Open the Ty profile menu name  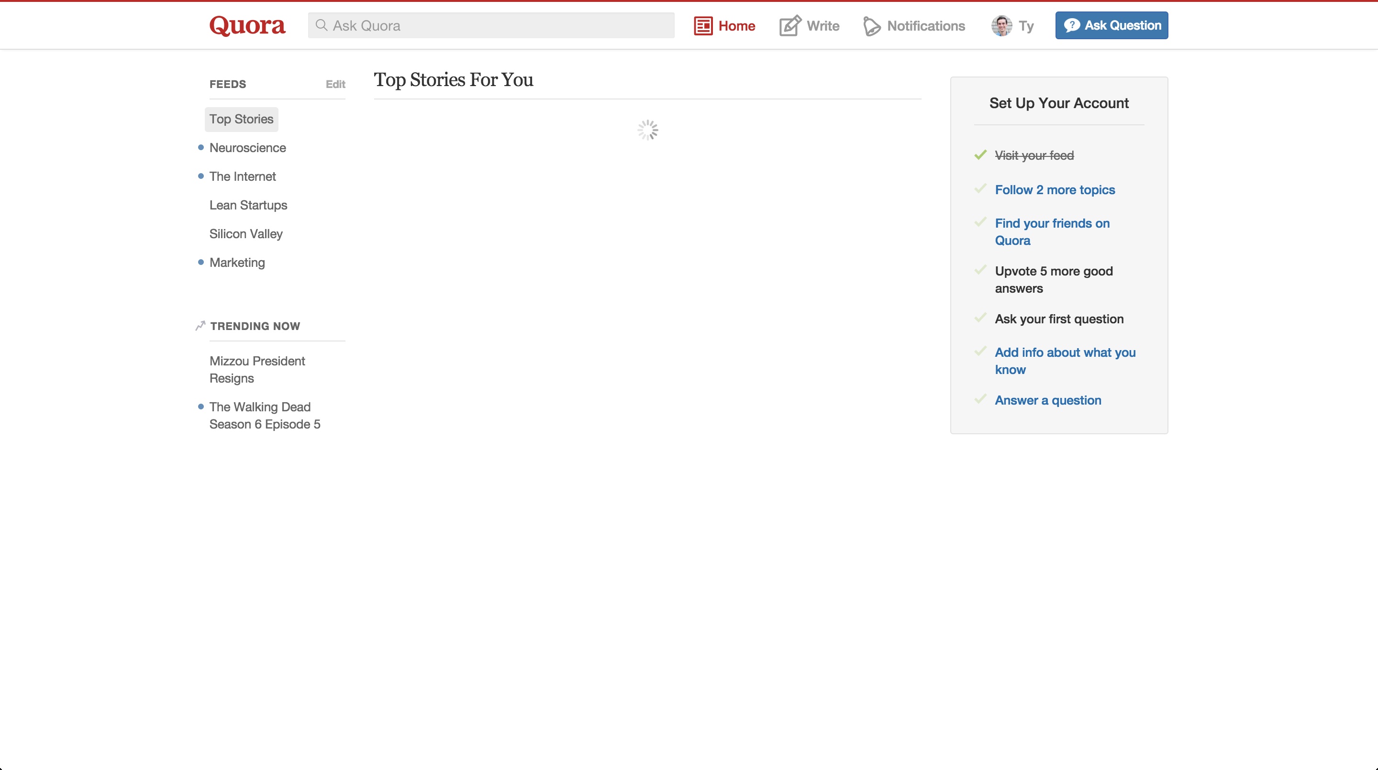point(1026,26)
